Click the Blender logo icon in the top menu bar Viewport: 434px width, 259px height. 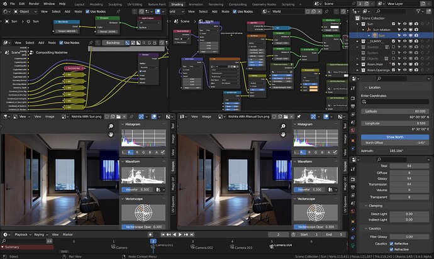[x=4, y=4]
